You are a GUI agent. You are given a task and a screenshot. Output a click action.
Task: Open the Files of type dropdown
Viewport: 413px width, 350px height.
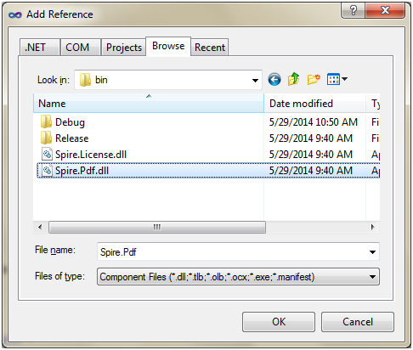tap(238, 277)
